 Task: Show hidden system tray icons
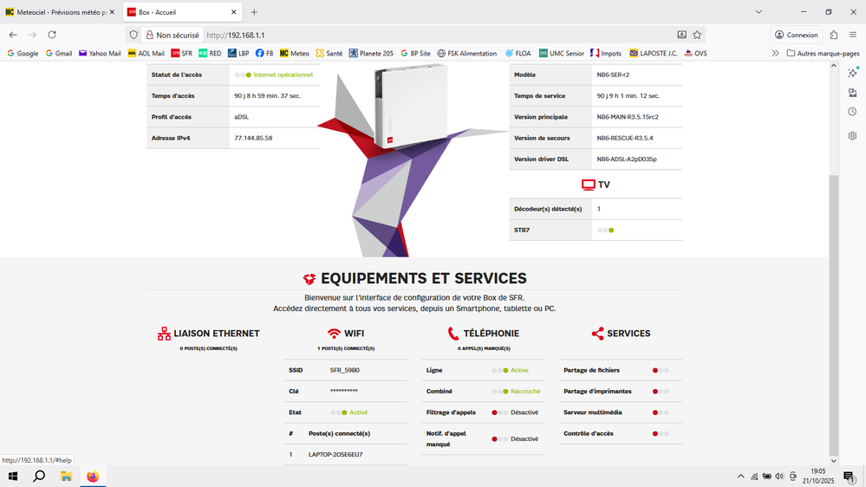pyautogui.click(x=740, y=477)
